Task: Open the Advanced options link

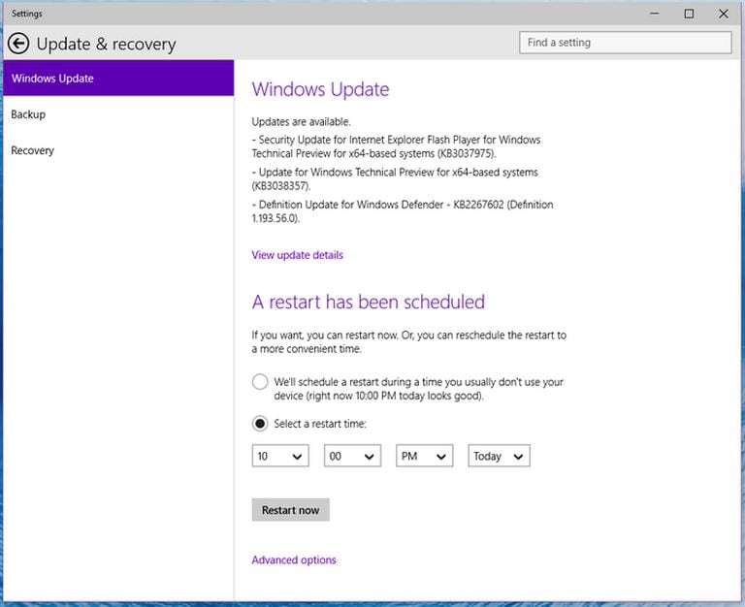Action: click(294, 559)
